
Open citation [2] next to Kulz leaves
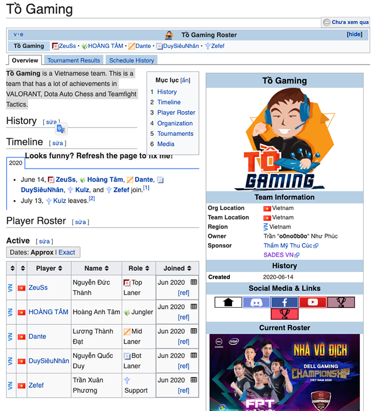[x=92, y=198]
